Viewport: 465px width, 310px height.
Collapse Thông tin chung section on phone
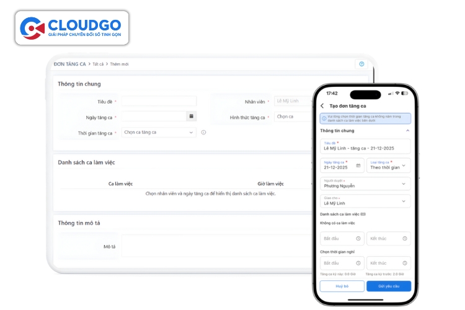tap(407, 131)
